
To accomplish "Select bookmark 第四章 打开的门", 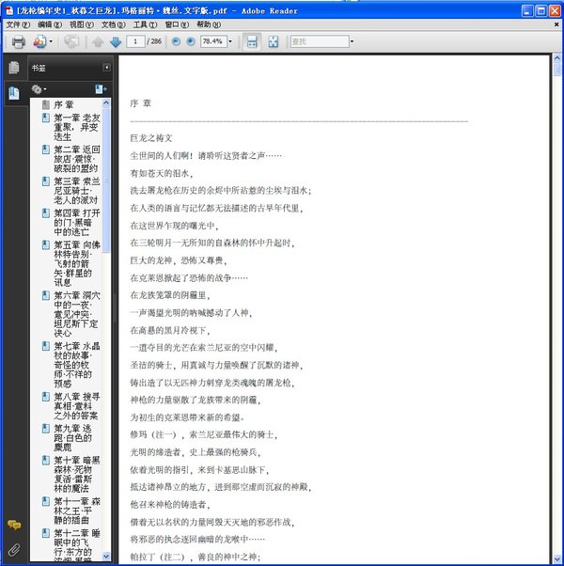I will click(x=77, y=223).
